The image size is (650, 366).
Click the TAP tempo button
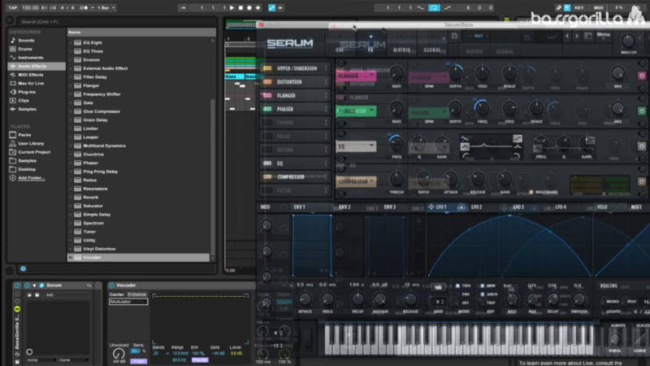(13, 7)
